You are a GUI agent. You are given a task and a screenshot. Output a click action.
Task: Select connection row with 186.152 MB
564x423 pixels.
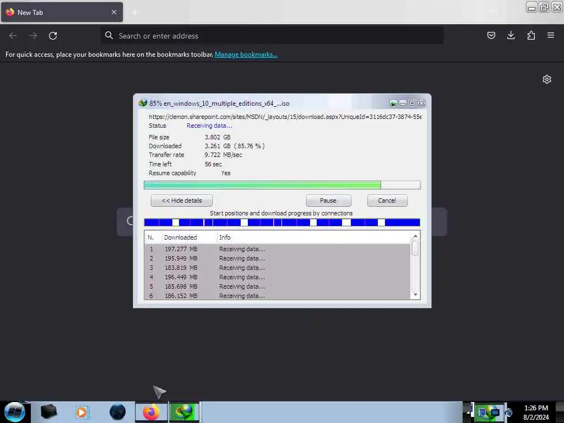point(277,295)
